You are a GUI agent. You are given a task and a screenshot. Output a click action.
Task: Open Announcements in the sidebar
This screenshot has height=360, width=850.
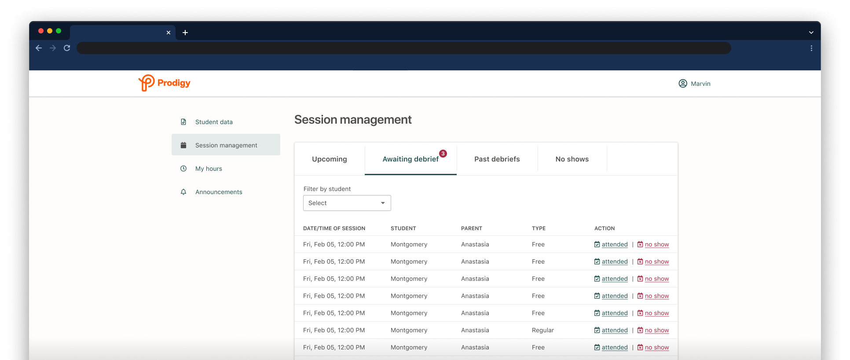pos(219,192)
